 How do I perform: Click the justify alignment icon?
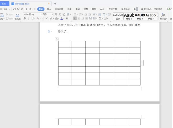[87, 18]
